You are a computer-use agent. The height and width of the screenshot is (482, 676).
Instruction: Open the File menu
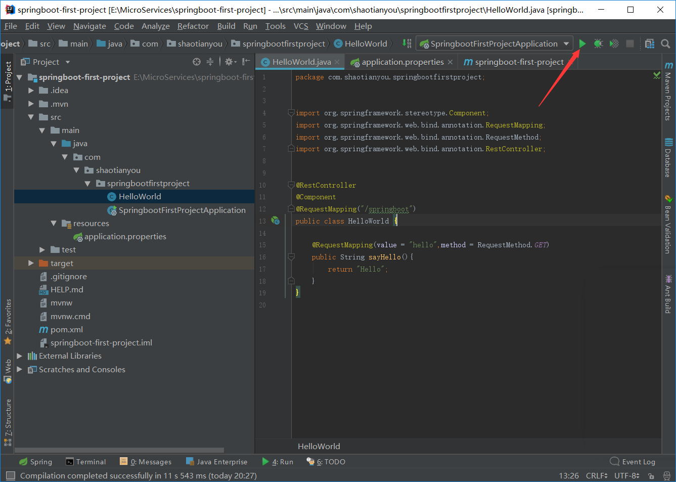(11, 26)
